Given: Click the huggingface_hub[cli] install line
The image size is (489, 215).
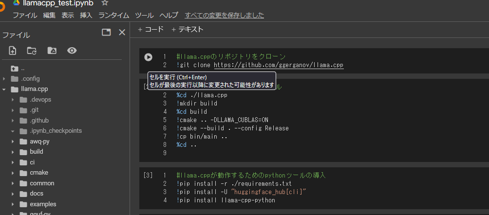Looking at the screenshot, I should click(x=241, y=192).
